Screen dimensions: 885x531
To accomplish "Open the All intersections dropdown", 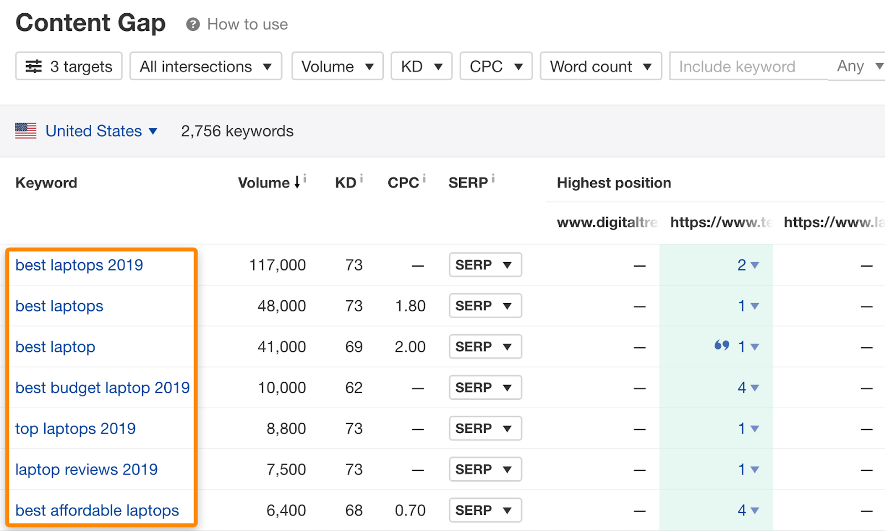I will (205, 66).
